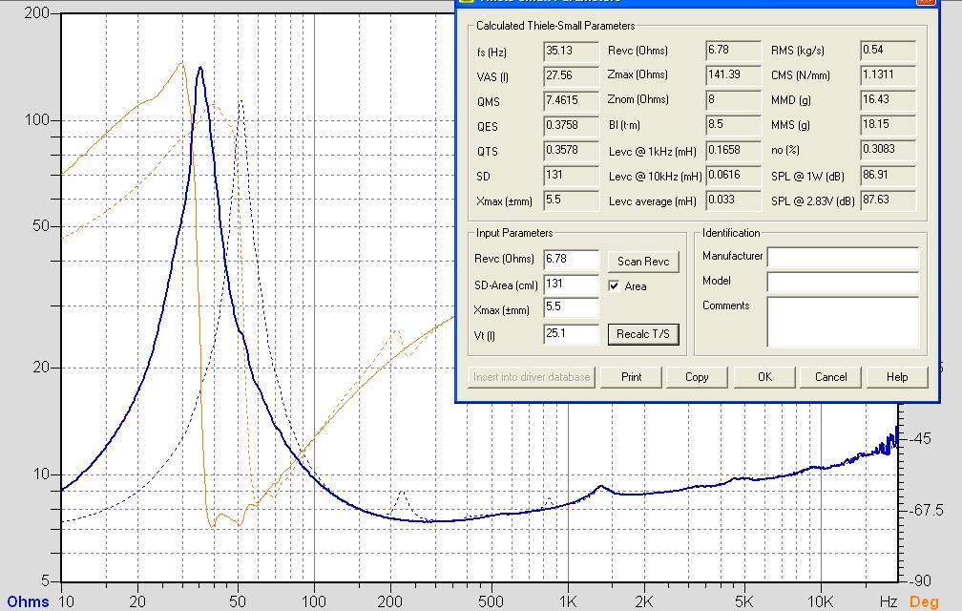Click the Recalc T/S button
Image resolution: width=962 pixels, height=611 pixels.
pos(643,334)
